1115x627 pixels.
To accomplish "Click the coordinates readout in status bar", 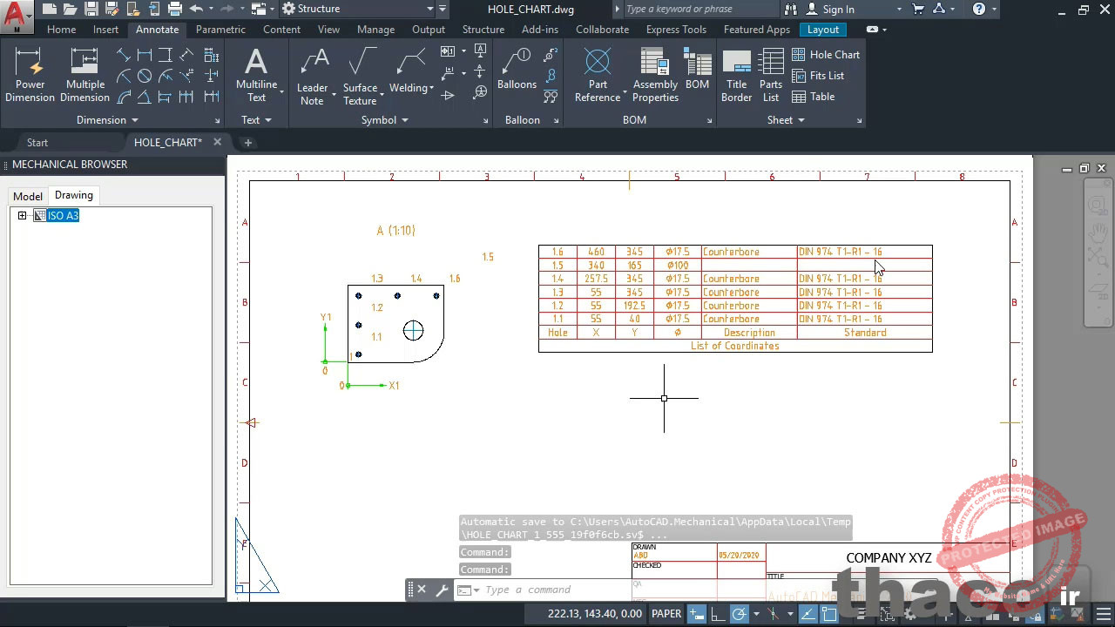I will 595,614.
